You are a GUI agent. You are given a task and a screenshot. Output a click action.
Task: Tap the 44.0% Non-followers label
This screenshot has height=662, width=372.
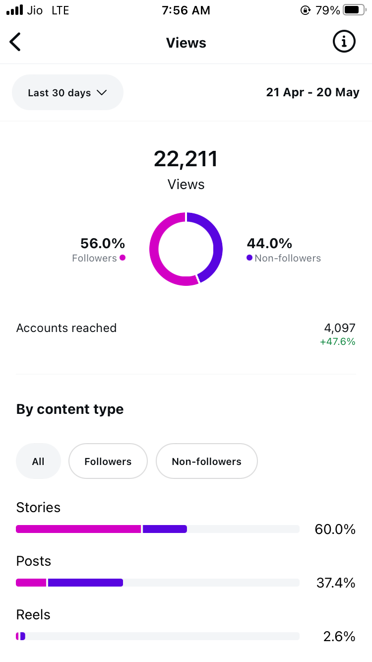tap(284, 250)
